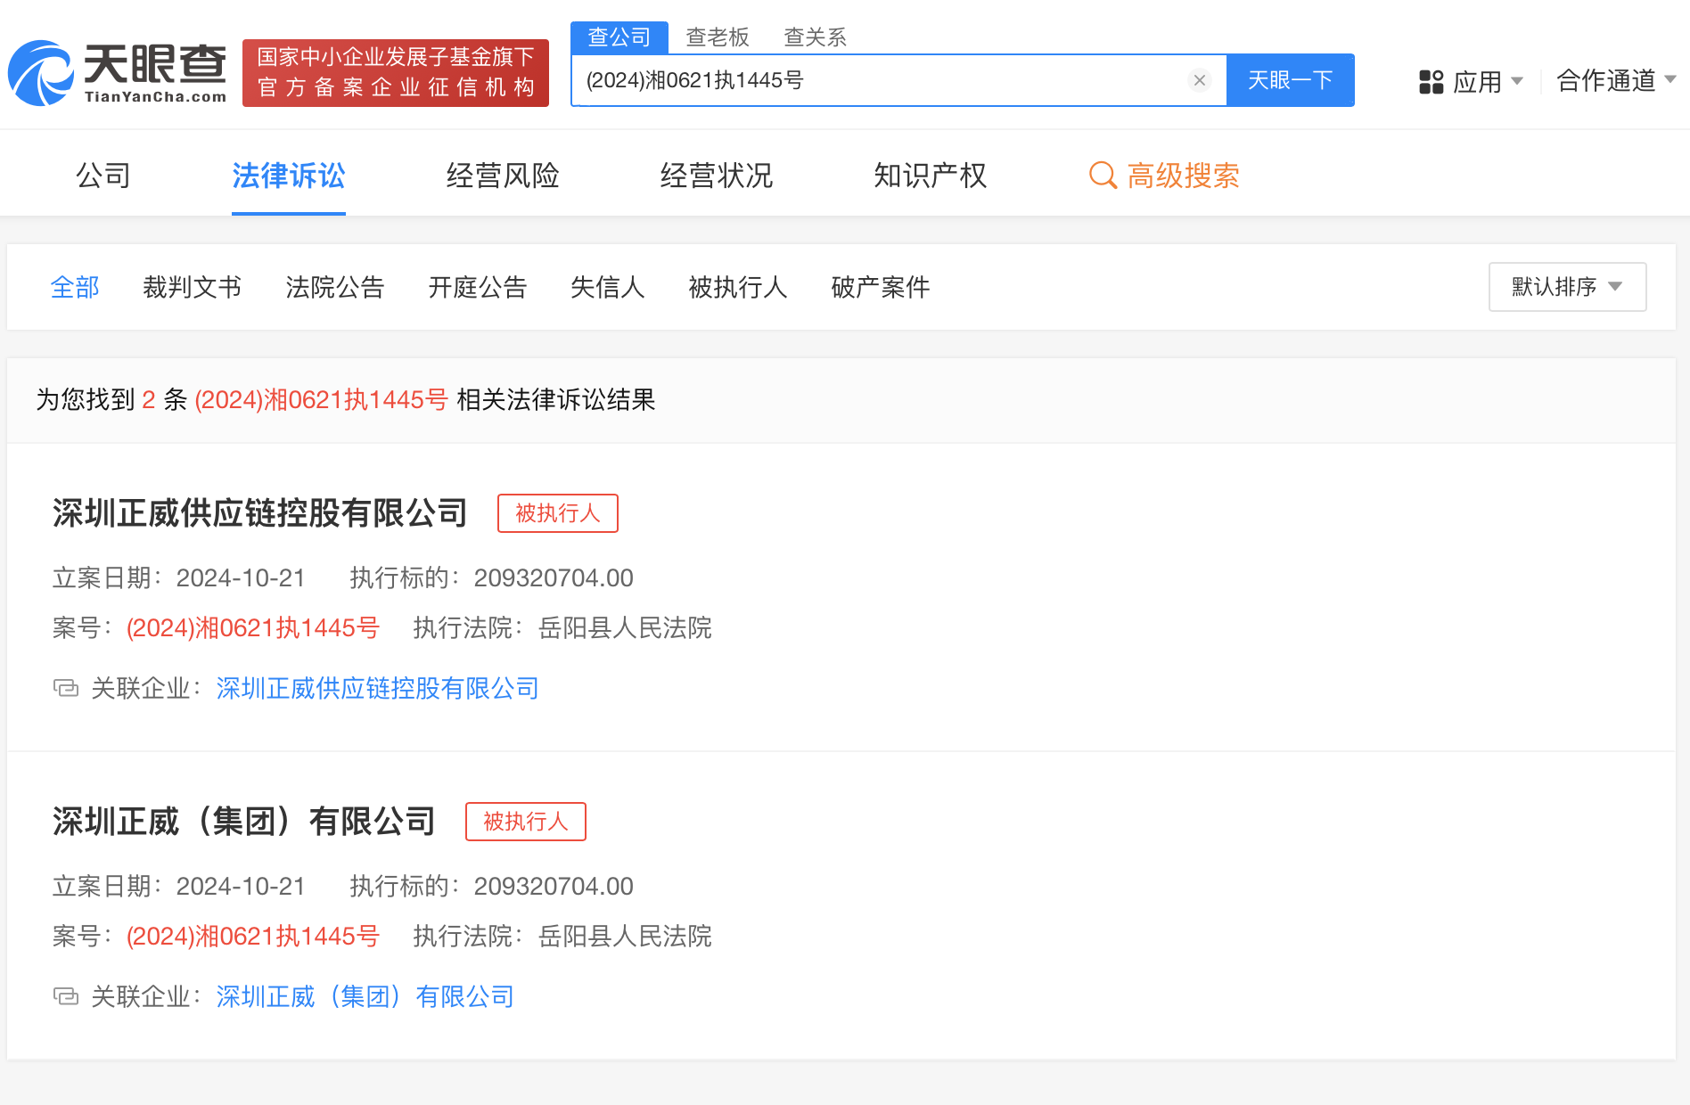Filter results by 开庭公告
1690x1105 pixels.
tap(478, 287)
